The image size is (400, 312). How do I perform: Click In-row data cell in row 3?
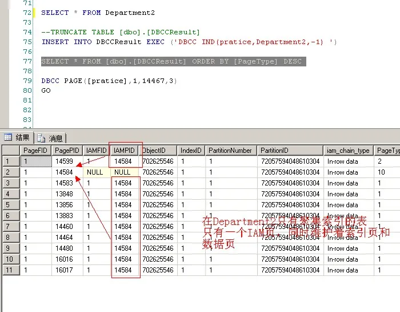point(348,183)
